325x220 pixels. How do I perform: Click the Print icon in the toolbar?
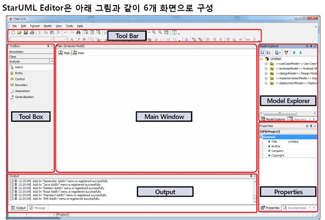pos(32,33)
